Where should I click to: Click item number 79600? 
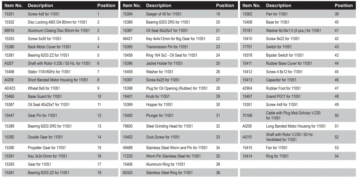tap(127, 126)
